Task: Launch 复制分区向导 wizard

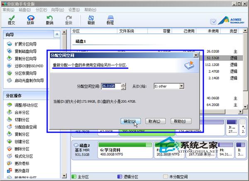Action: [x=22, y=59]
